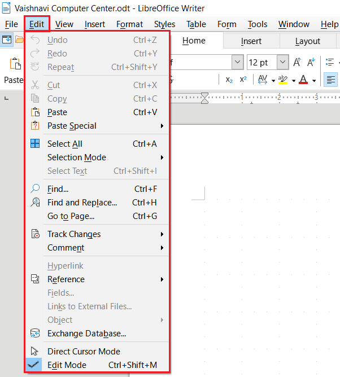Choose Find... in the Edit menu
Viewport: 340px width, 377px height.
coord(97,189)
